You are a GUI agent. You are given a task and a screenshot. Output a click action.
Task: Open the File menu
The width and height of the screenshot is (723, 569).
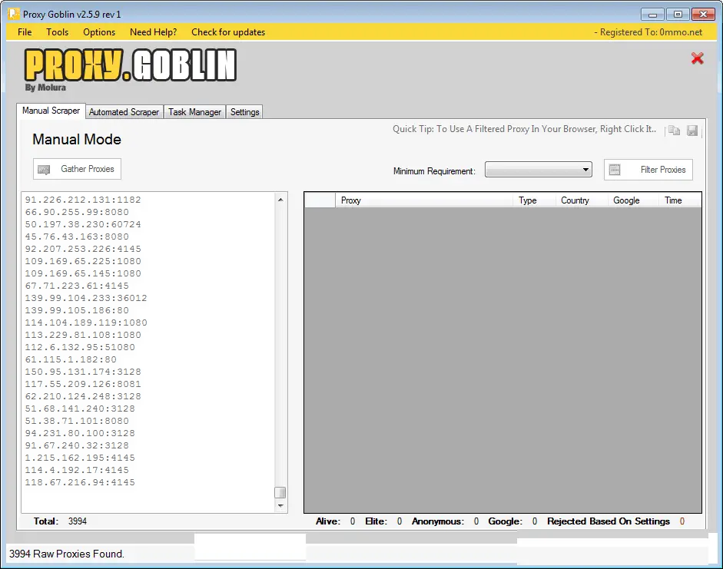(24, 32)
